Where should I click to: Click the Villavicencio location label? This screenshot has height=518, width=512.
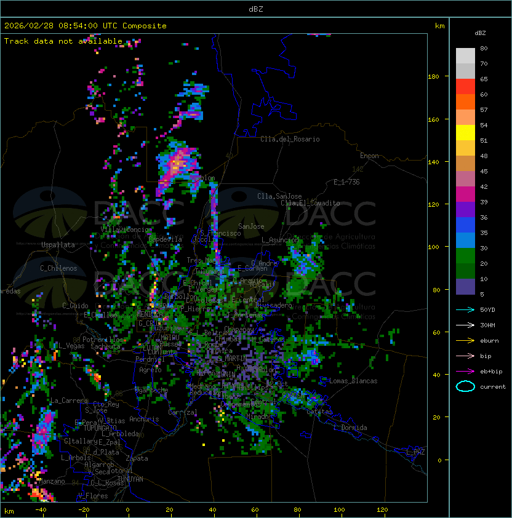[125, 229]
